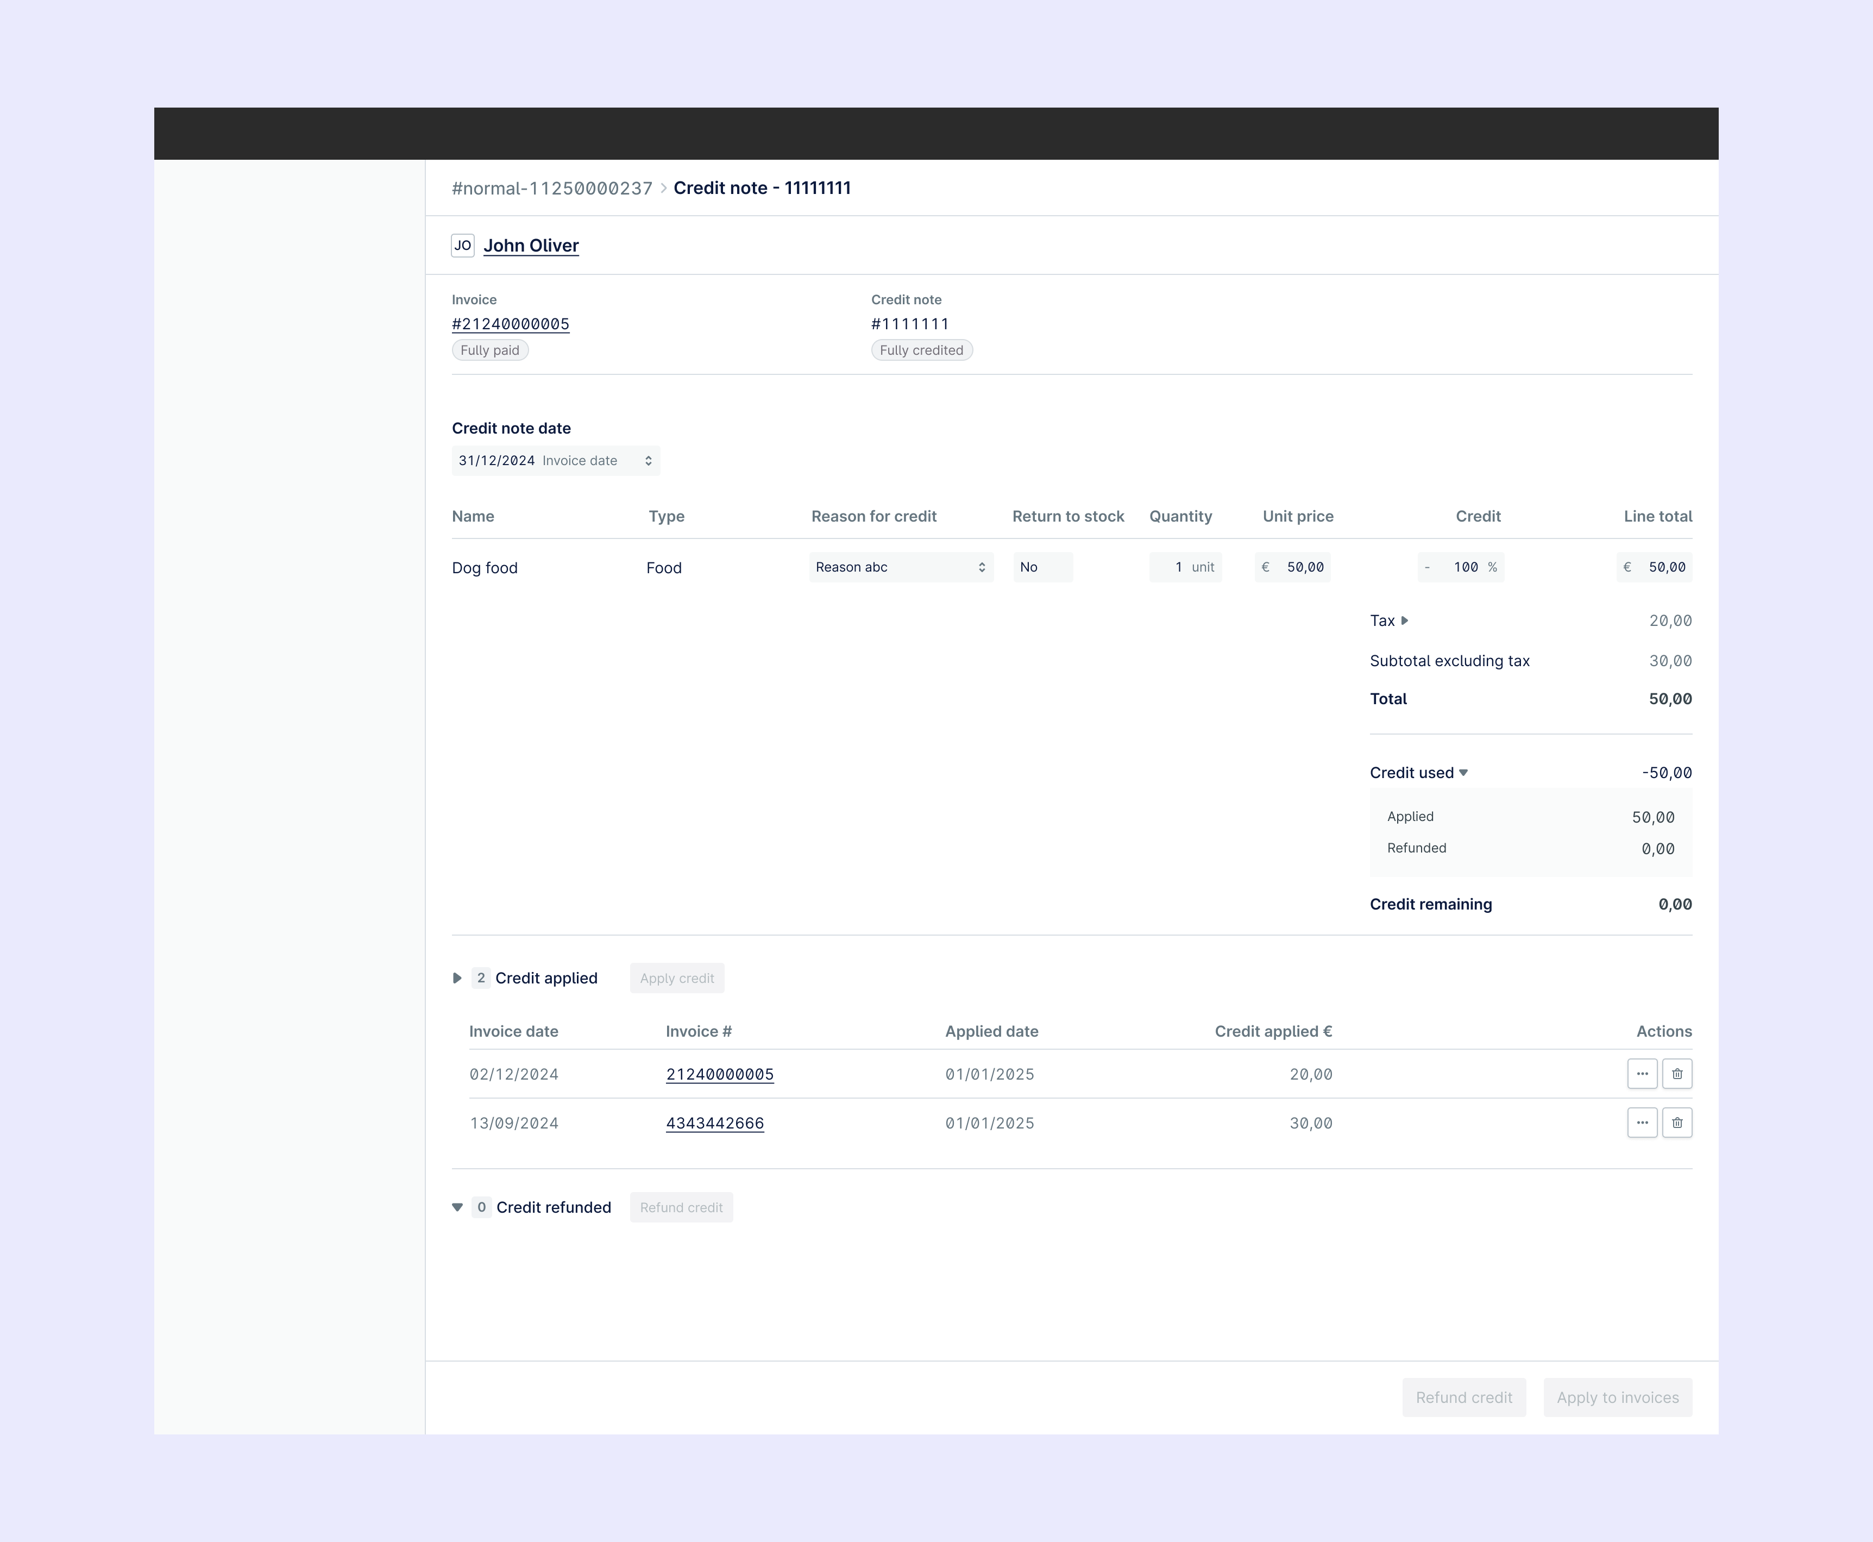Navigate to order #normal-11250000237 breadcrumb
The width and height of the screenshot is (1873, 1542).
pos(551,187)
